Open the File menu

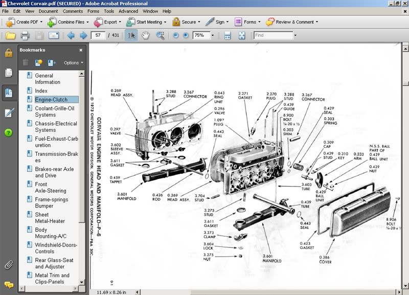click(5, 11)
